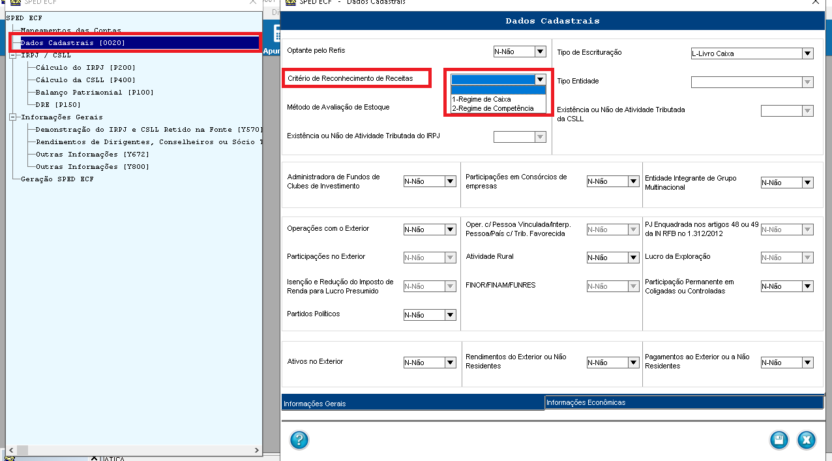Click the Dados Cadastrais header title
Viewport: 832px width, 461px height.
pos(552,21)
